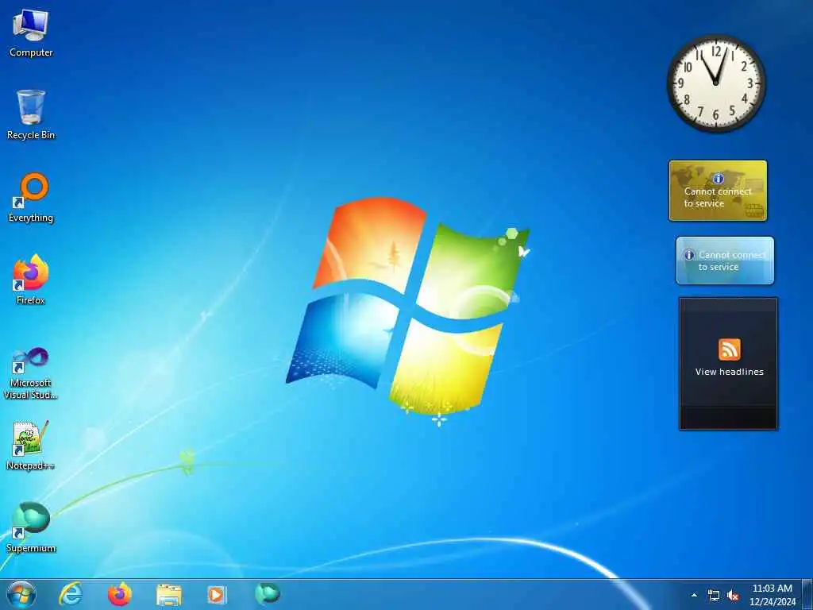
Task: Click the blue Cannot connect gadget
Action: (725, 261)
